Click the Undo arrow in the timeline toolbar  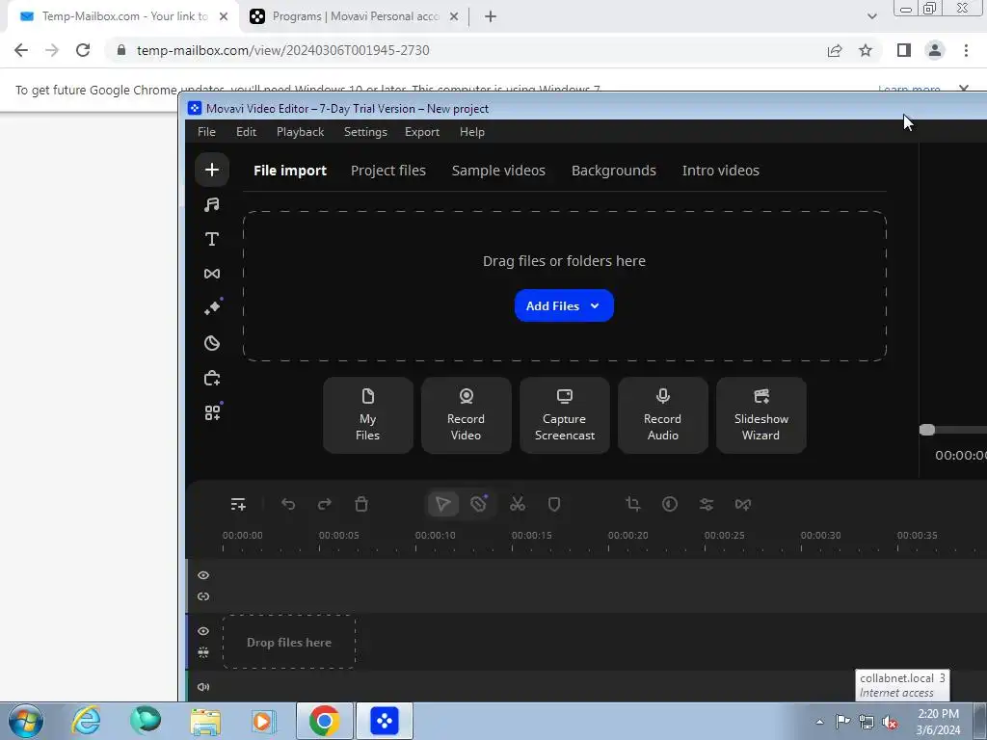[288, 504]
